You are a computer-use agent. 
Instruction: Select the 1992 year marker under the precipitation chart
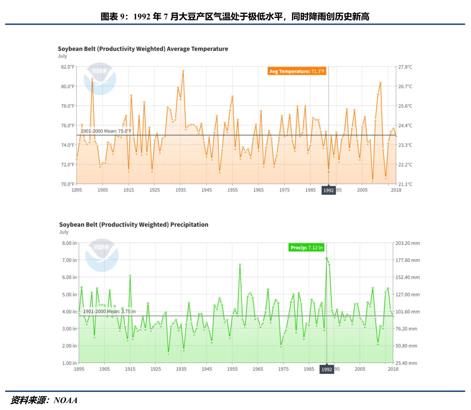327,369
